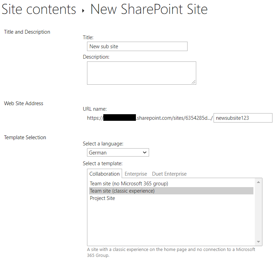The image size is (277, 260).
Task: Click the New SharePoint Site heading
Action: 149,9
